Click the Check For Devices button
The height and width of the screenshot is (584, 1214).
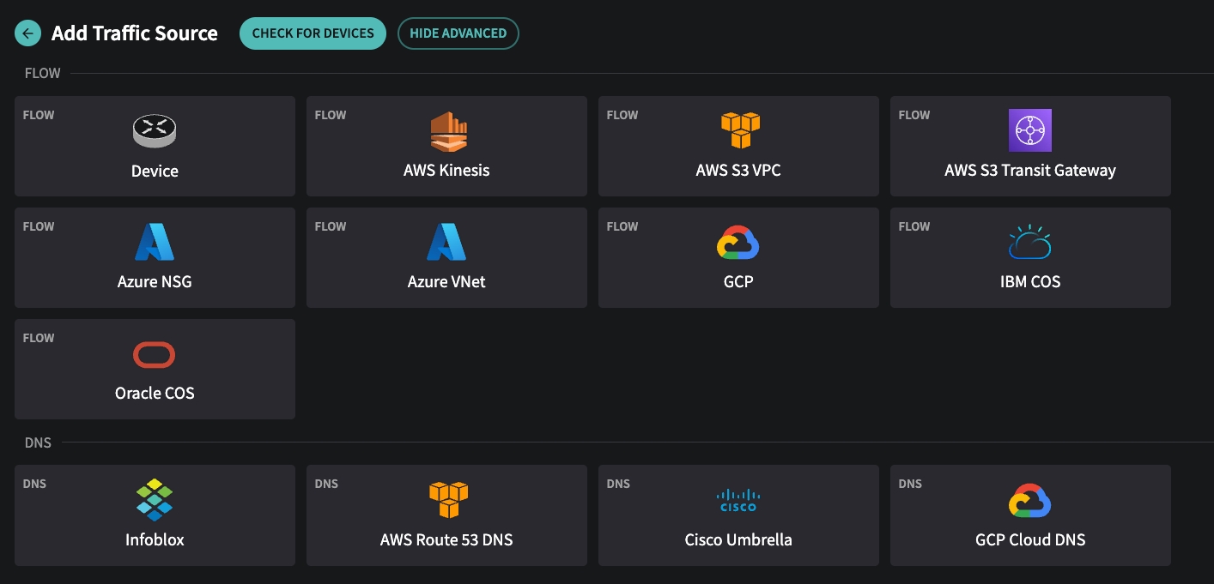(312, 33)
